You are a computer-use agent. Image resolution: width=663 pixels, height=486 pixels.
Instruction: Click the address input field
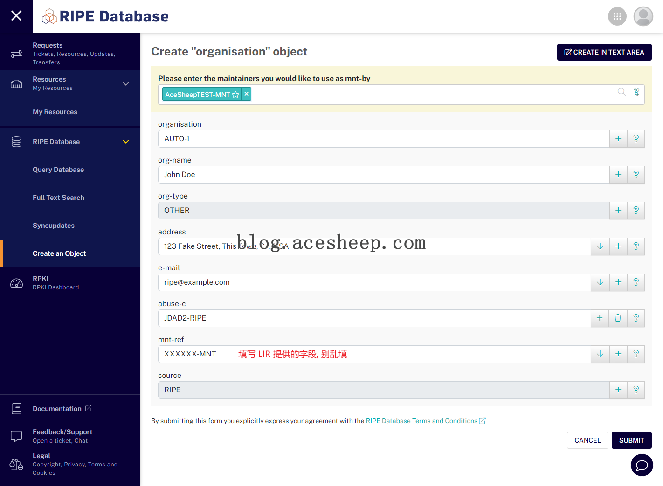coord(374,246)
